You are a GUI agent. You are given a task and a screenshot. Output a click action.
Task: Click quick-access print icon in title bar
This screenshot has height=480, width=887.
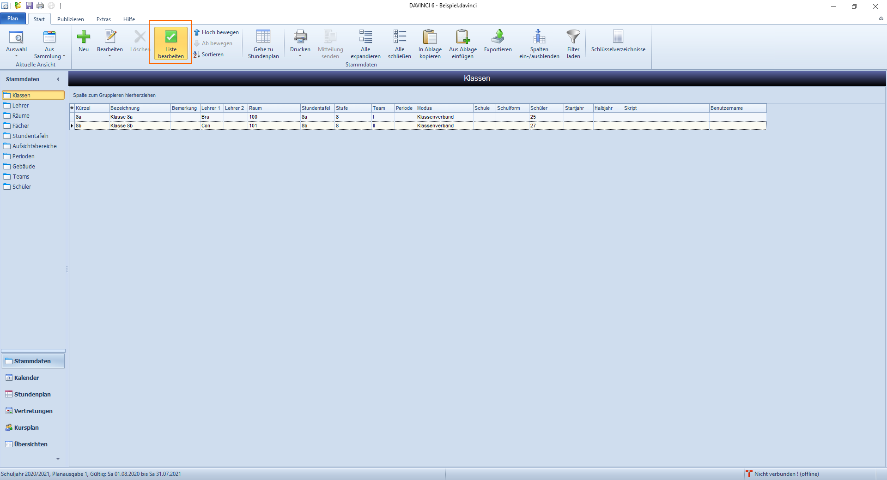40,6
